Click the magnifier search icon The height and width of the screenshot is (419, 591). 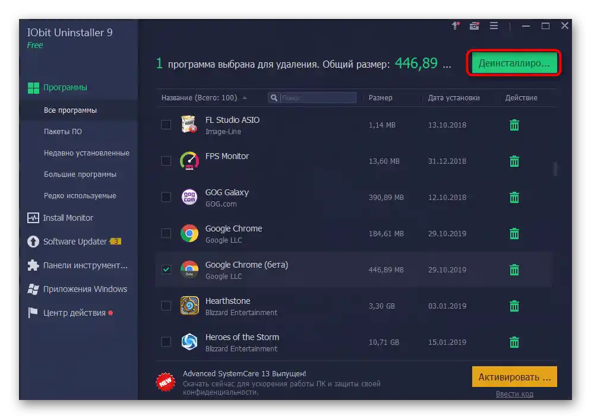tap(274, 98)
